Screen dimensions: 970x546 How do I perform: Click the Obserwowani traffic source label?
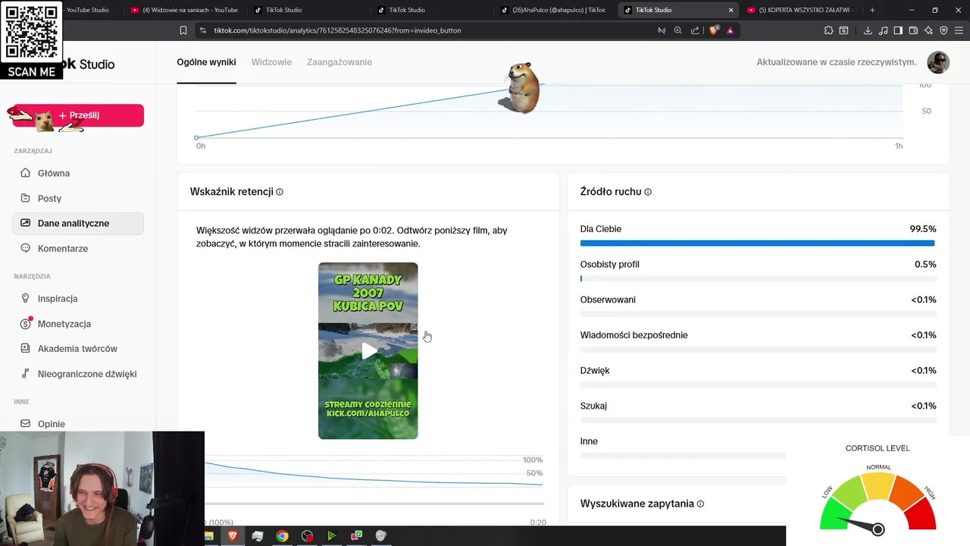(x=608, y=300)
